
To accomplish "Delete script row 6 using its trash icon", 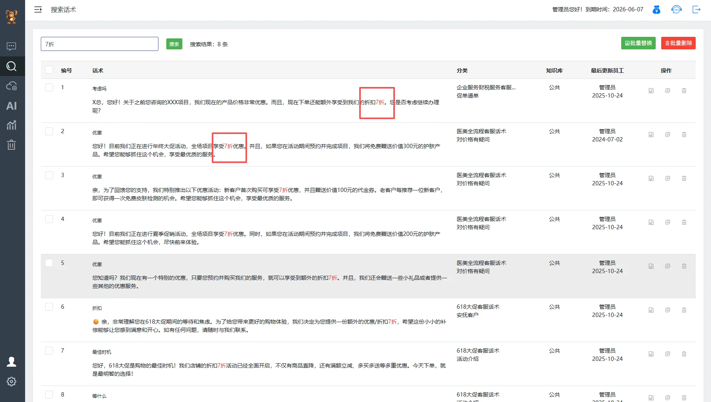I will (x=684, y=310).
